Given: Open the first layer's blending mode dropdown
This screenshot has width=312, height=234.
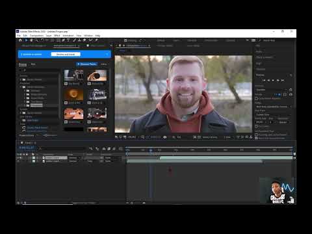Looking at the screenshot, I should point(74,158).
